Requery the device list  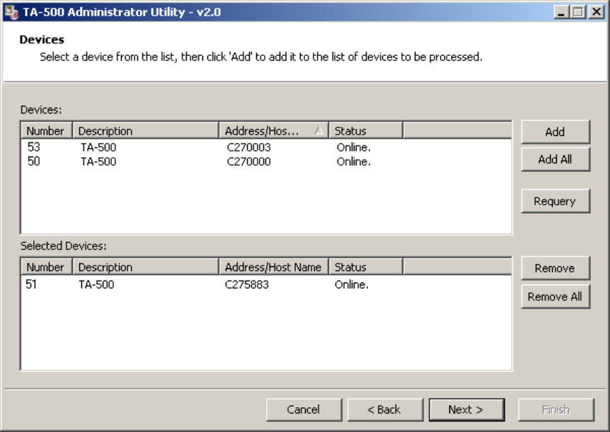click(x=555, y=201)
